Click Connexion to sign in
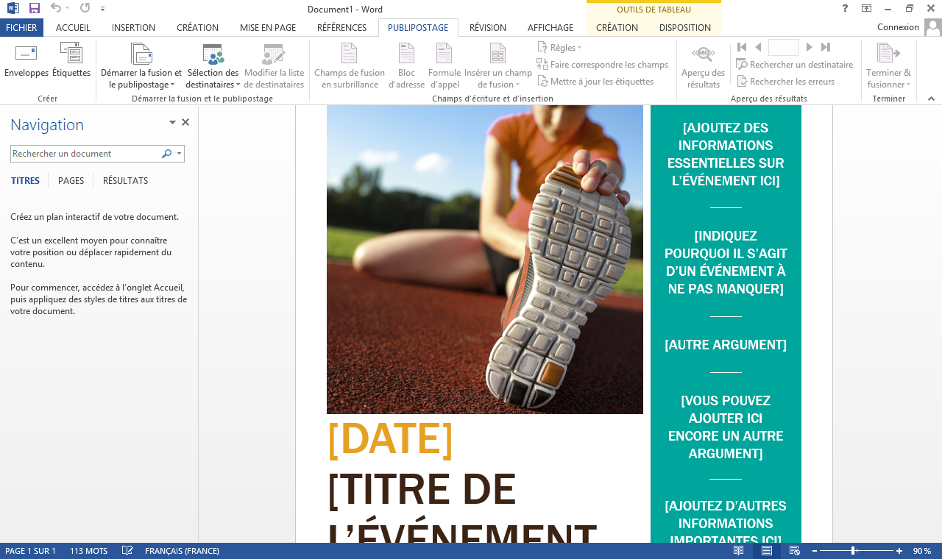 (x=898, y=27)
